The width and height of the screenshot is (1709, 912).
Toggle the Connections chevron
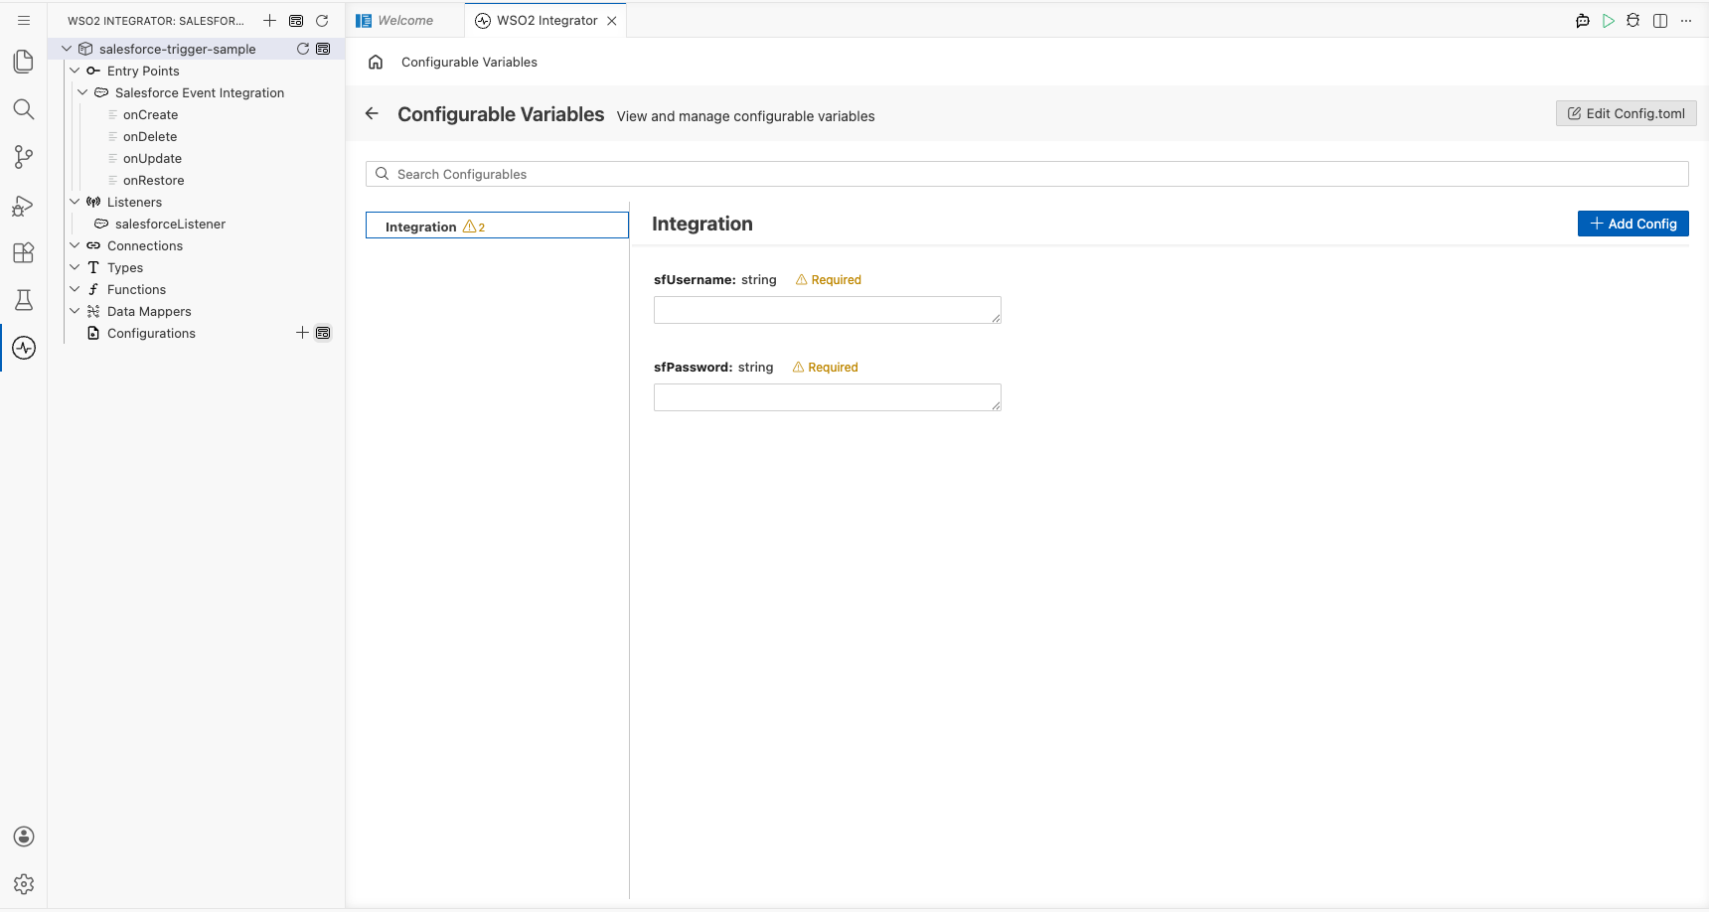coord(75,245)
